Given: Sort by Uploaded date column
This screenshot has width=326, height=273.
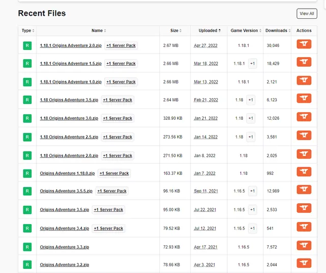Looking at the screenshot, I should point(209,31).
